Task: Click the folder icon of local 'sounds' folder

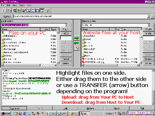Action: (x=3, y=55)
